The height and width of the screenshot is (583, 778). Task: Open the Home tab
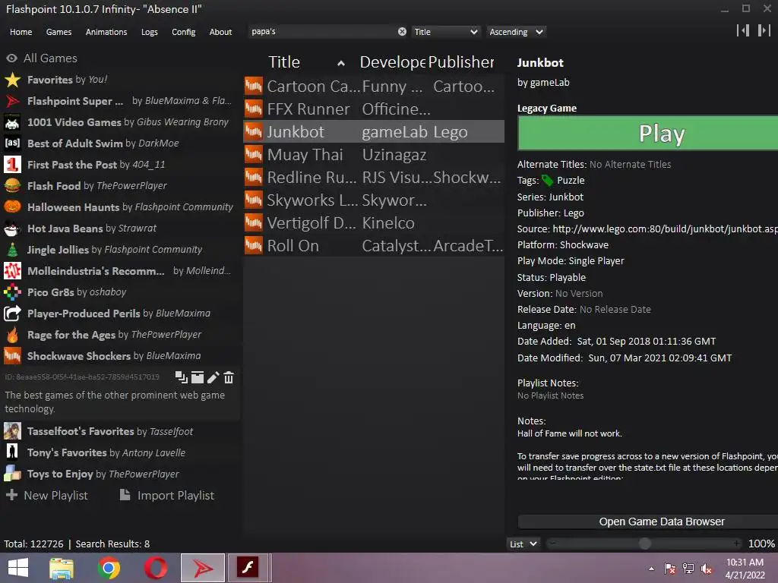21,32
